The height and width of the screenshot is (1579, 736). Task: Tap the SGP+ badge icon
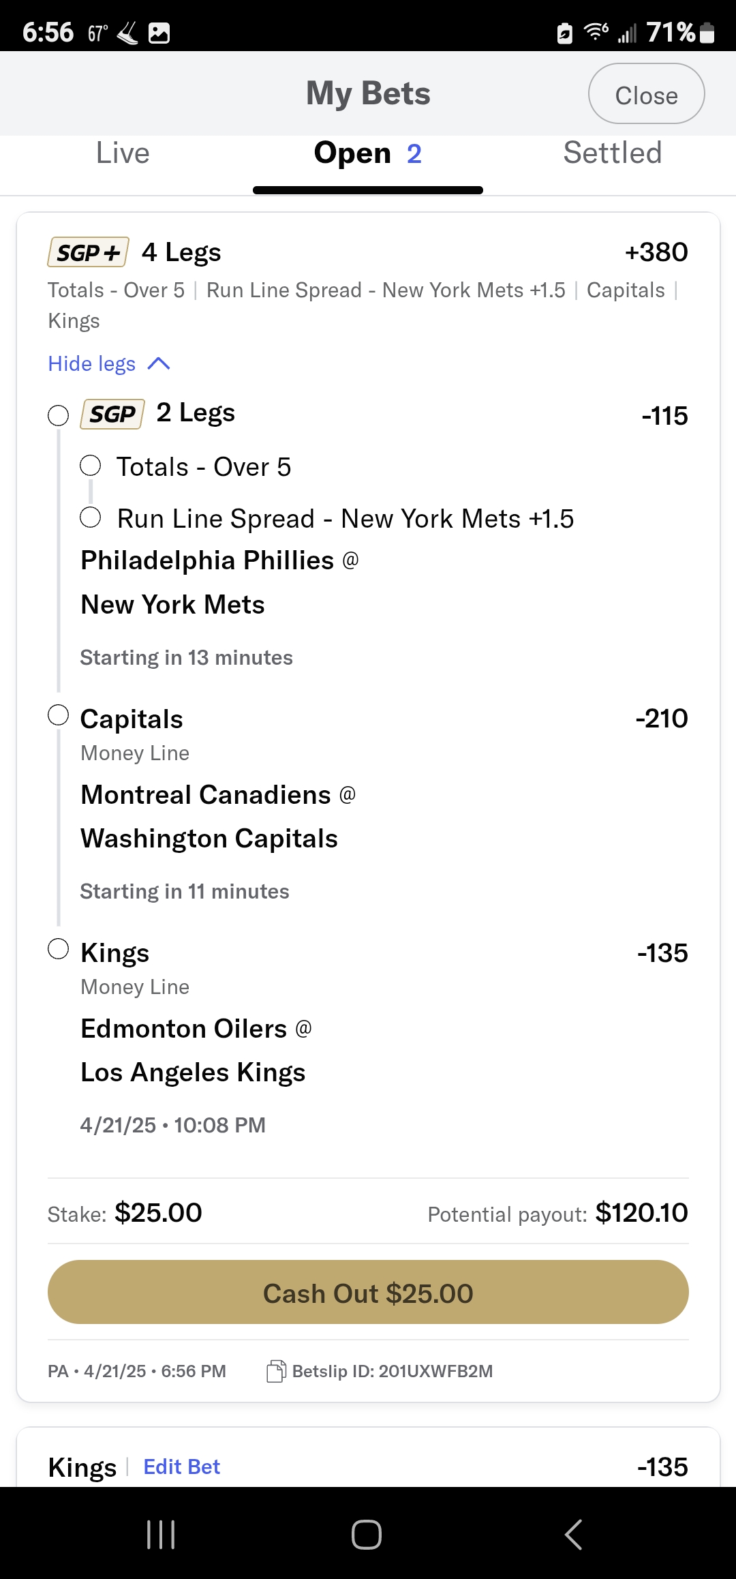click(88, 252)
